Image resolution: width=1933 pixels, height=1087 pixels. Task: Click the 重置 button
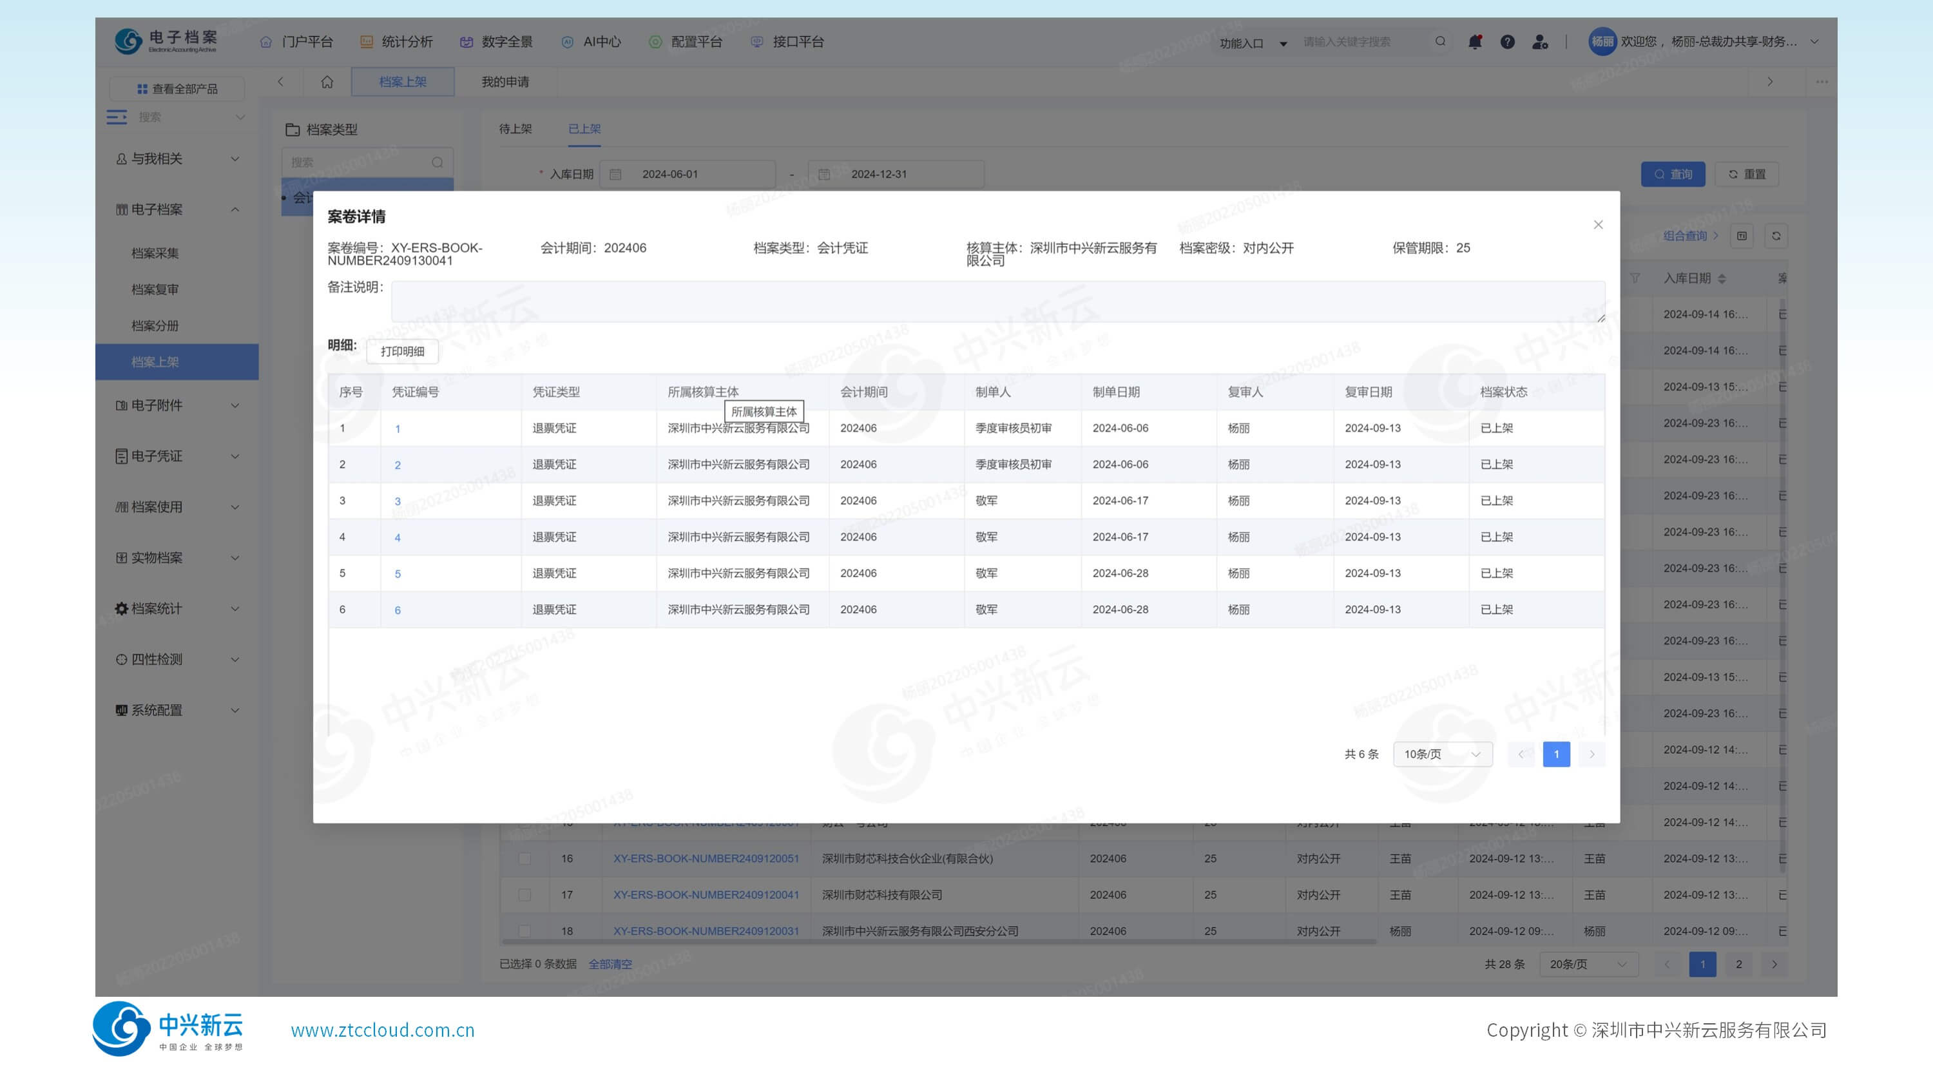[x=1747, y=174]
